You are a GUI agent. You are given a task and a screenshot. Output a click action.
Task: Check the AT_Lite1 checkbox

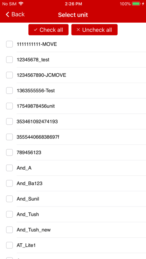pyautogui.click(x=9, y=245)
